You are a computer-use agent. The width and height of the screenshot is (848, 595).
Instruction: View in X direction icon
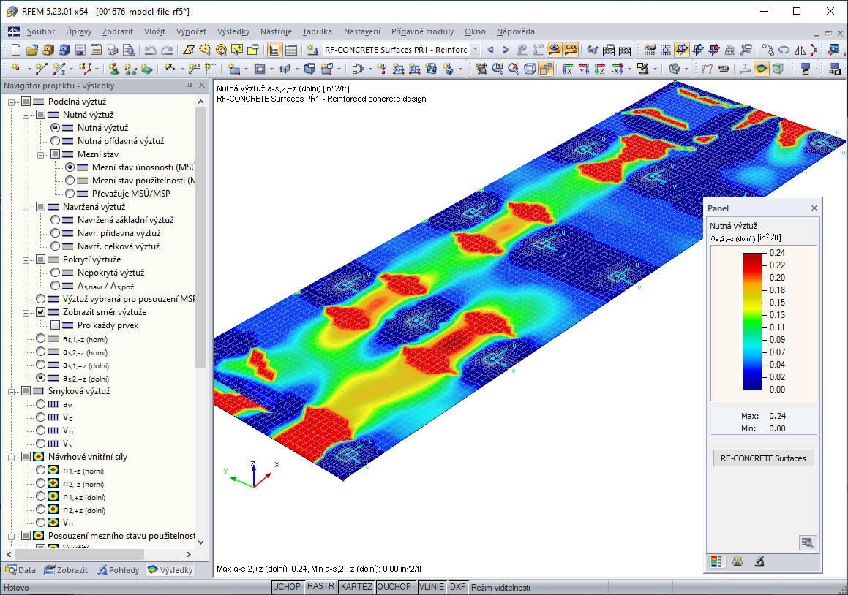click(x=567, y=69)
